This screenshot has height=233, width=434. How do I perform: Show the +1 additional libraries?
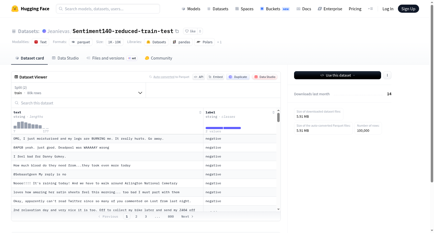point(219,42)
